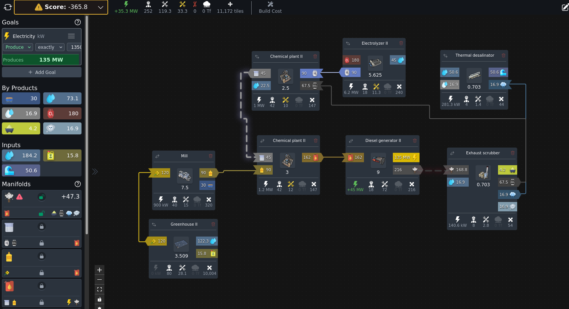Toggle the round lock of the beaker manifold
Screen dimensions: 569x309
coord(42,226)
